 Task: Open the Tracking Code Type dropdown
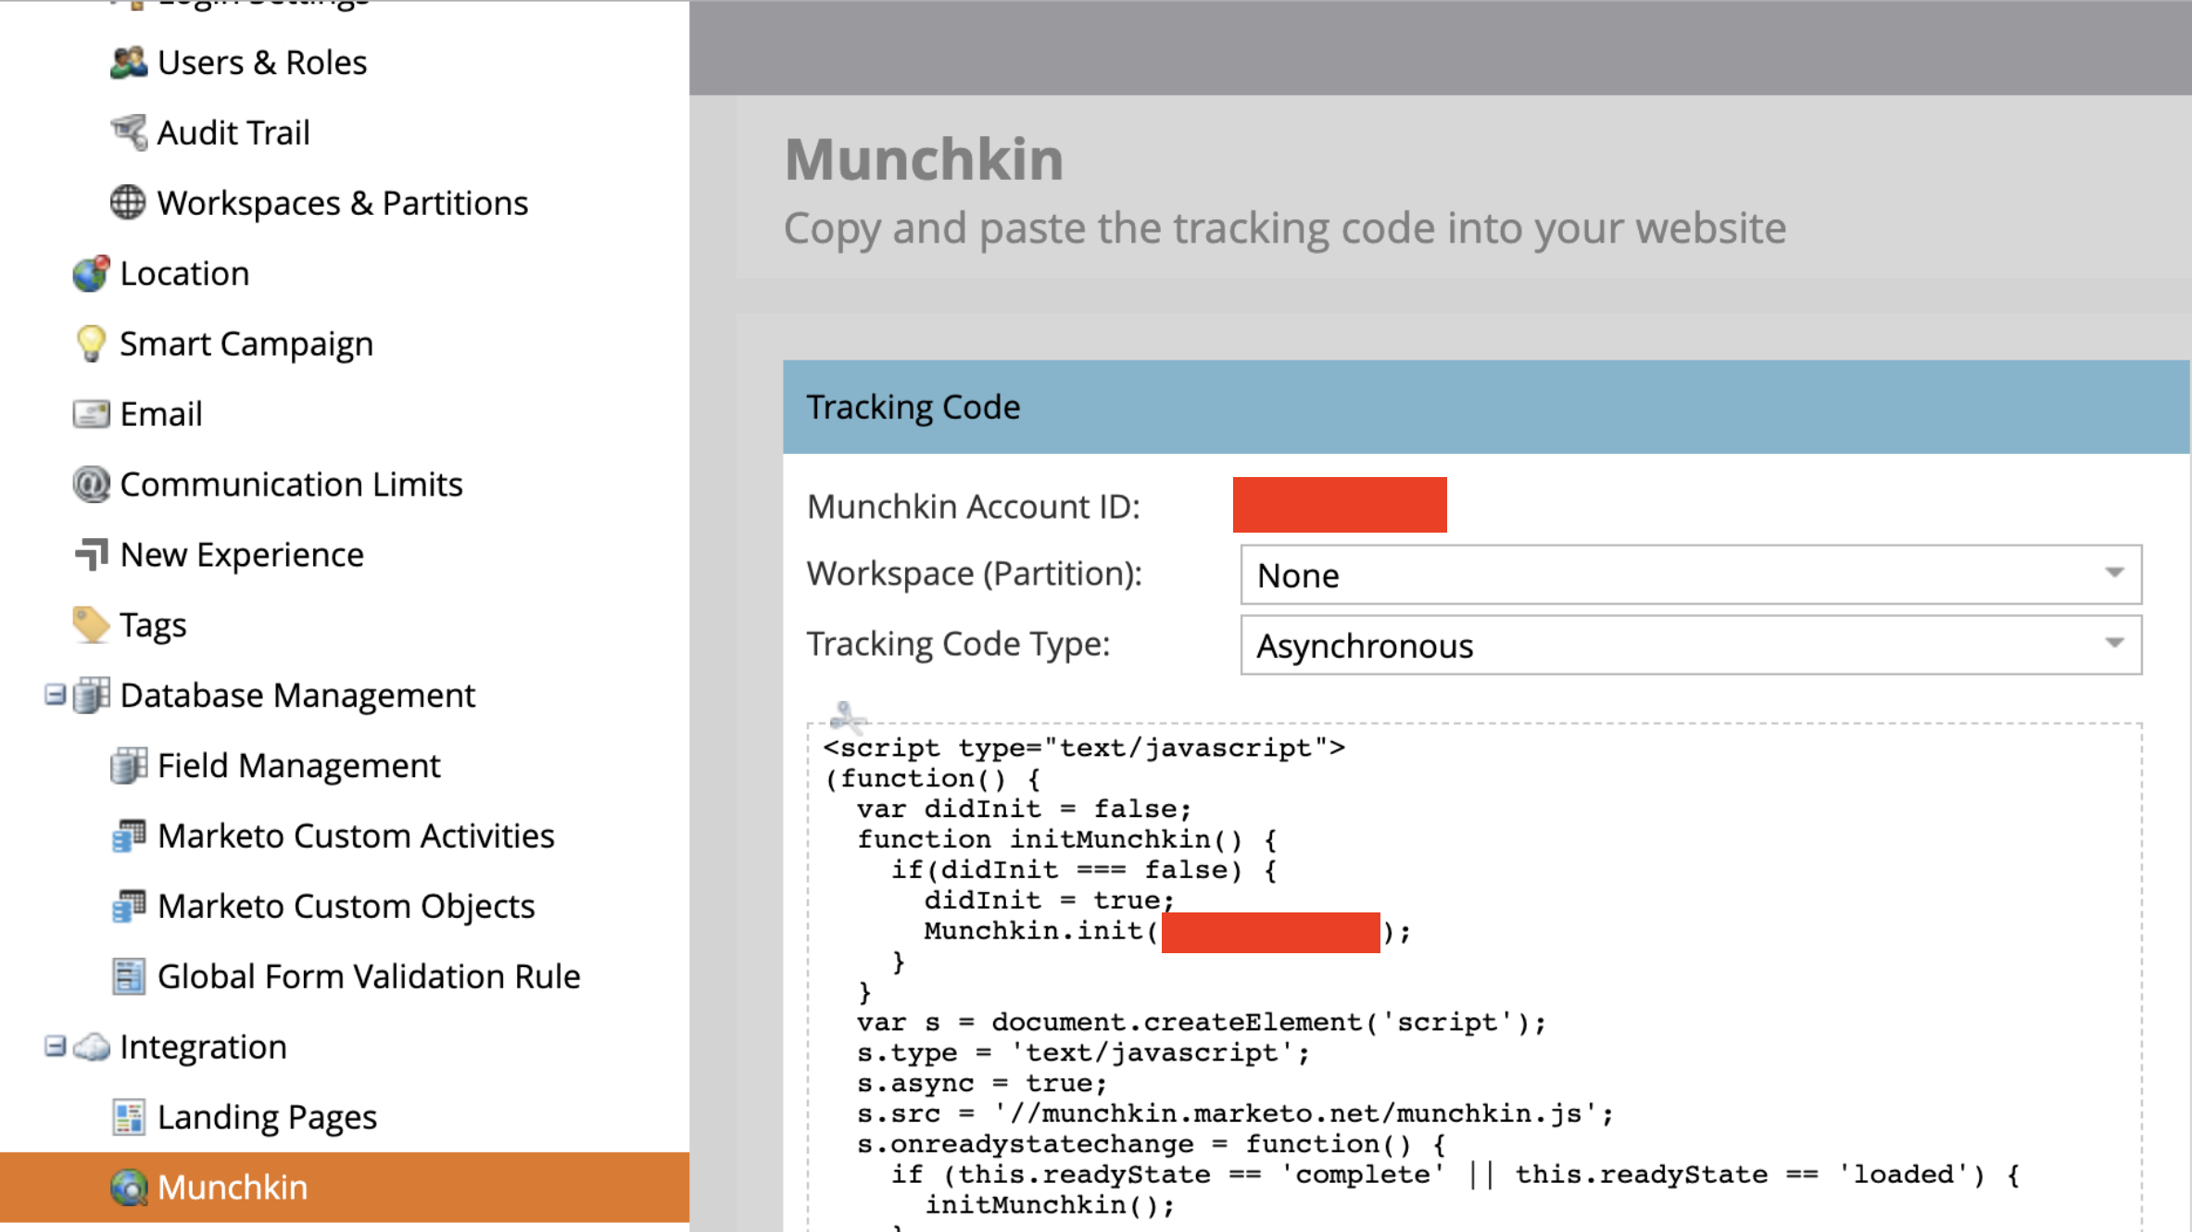point(1691,645)
